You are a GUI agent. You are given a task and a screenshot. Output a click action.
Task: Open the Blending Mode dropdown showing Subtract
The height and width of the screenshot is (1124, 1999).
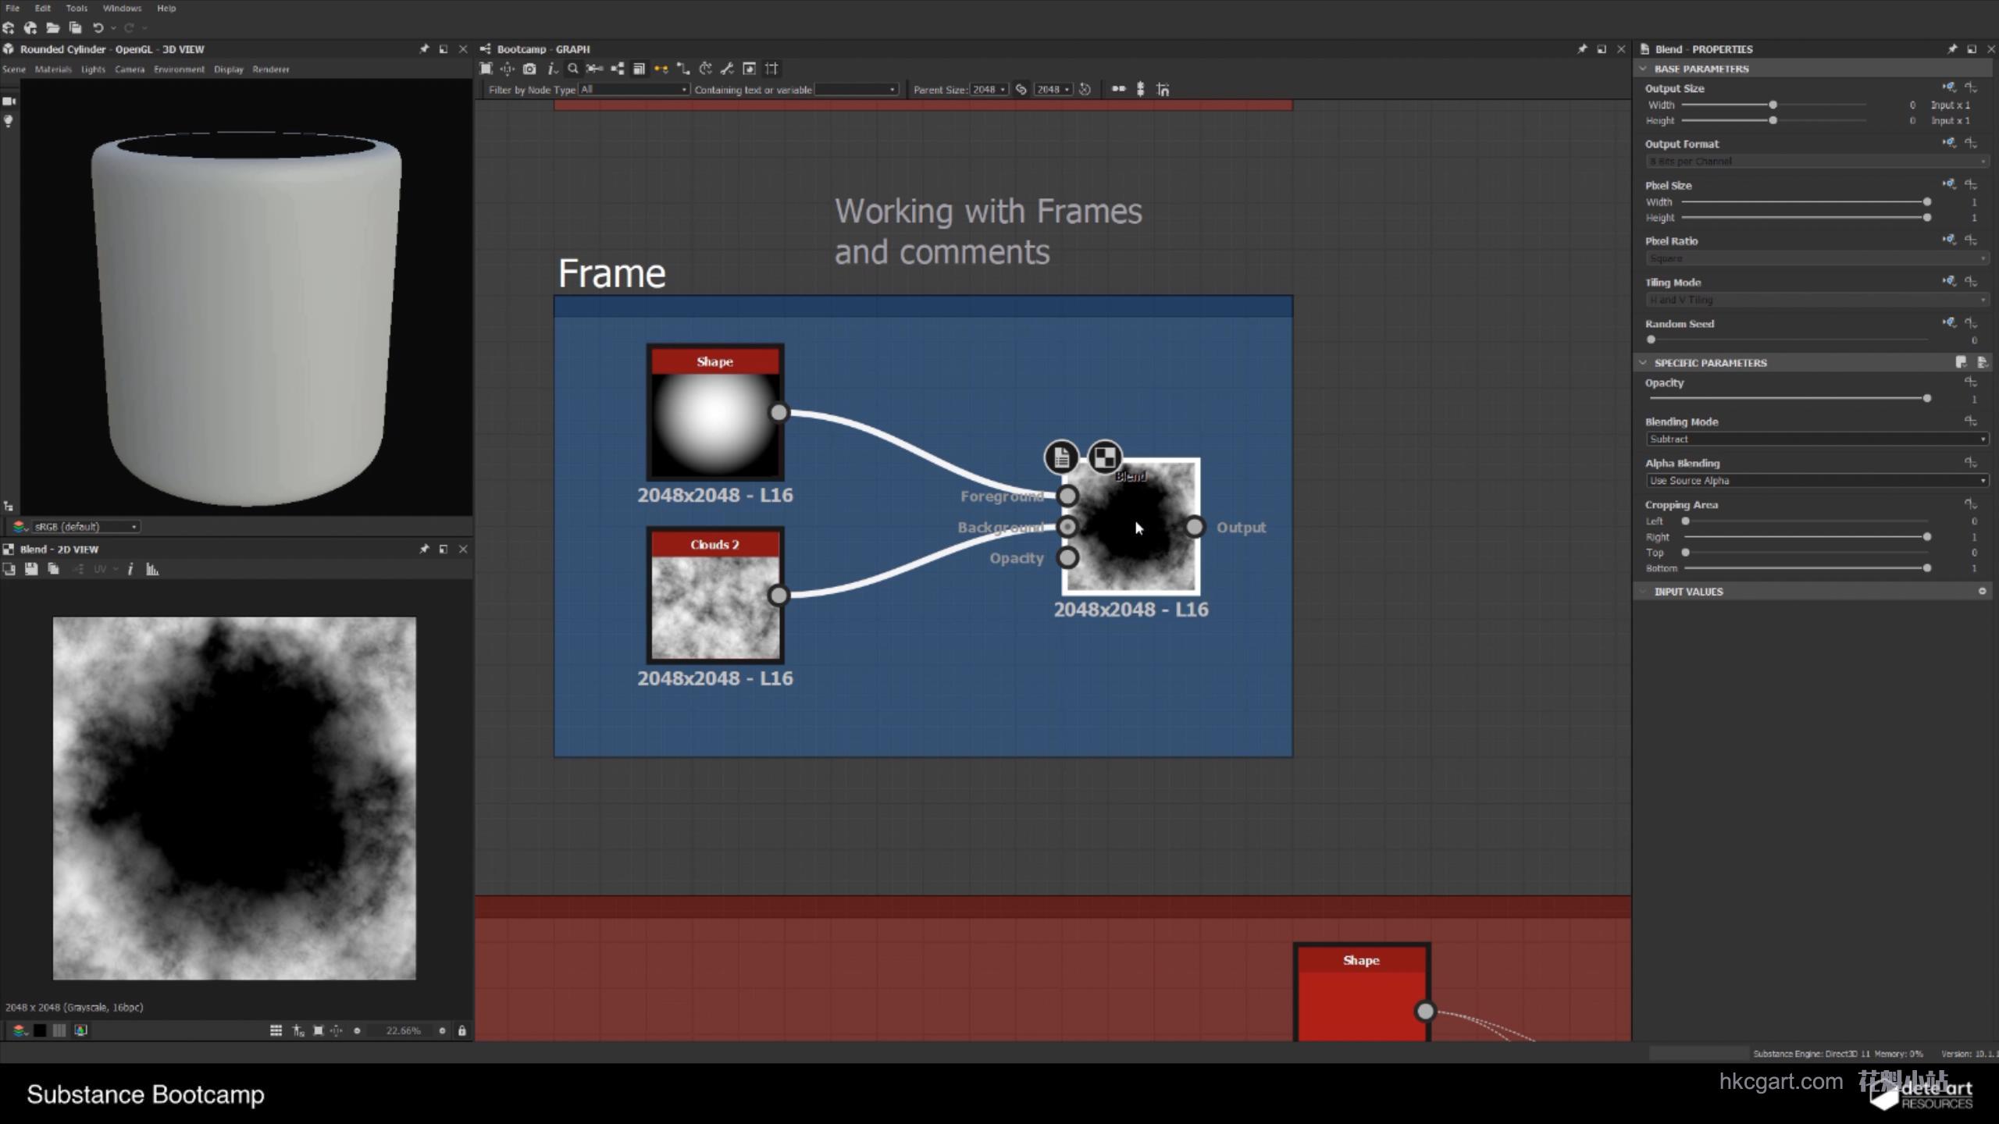coord(1816,439)
